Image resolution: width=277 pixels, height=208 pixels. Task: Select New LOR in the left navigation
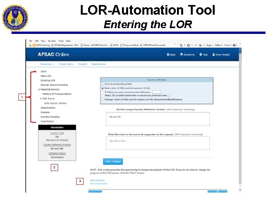pyautogui.click(x=46, y=76)
